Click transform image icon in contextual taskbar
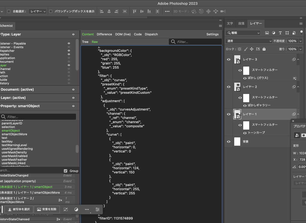The height and width of the screenshot is (223, 306). coord(66,209)
